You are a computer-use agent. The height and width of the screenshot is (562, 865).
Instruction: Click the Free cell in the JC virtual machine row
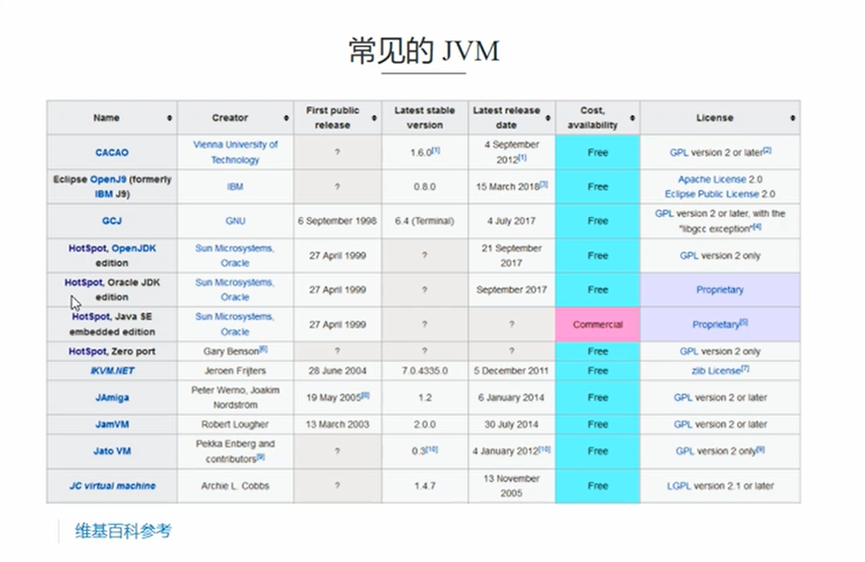point(598,486)
